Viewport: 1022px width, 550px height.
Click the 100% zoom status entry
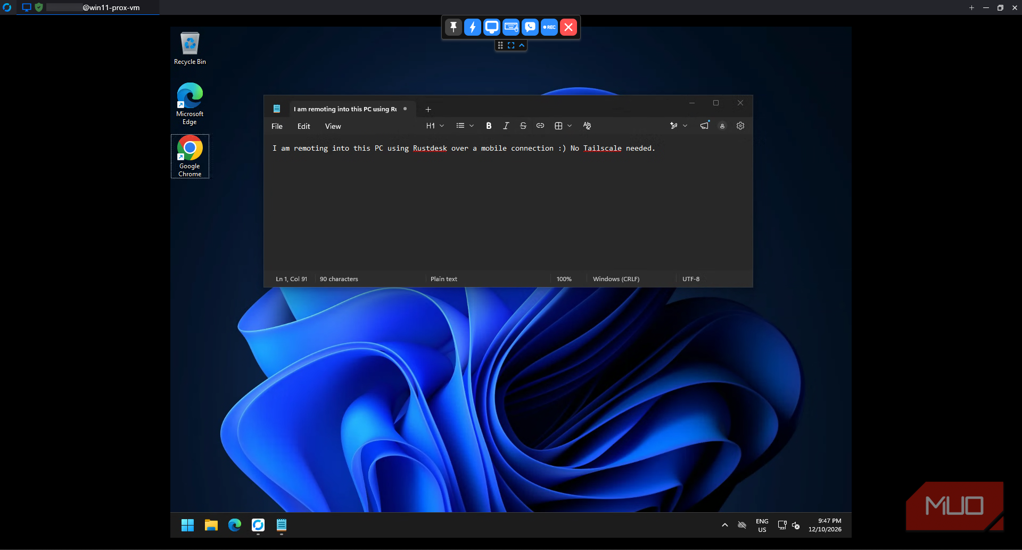coord(564,279)
